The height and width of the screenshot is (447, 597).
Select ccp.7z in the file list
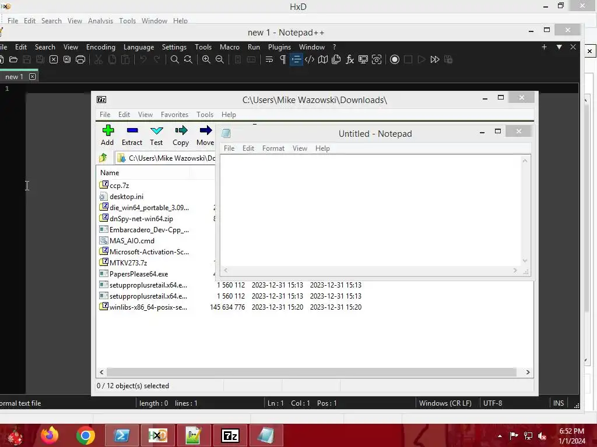tap(119, 186)
